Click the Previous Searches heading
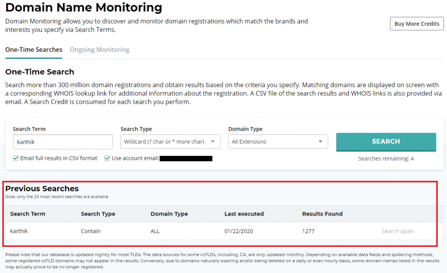This screenshot has height=273, width=447. pos(42,189)
